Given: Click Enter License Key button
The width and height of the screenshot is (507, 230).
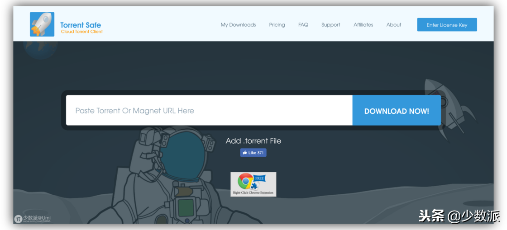Looking at the screenshot, I should click(x=447, y=25).
